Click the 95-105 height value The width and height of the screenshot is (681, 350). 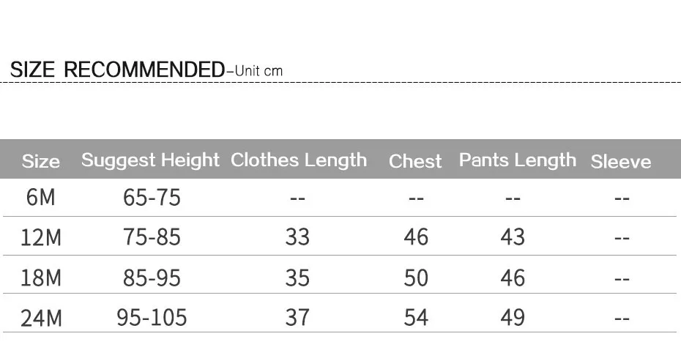click(x=152, y=318)
